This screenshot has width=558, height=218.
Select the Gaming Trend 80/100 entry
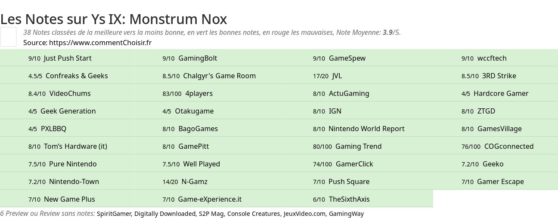pyautogui.click(x=358, y=146)
